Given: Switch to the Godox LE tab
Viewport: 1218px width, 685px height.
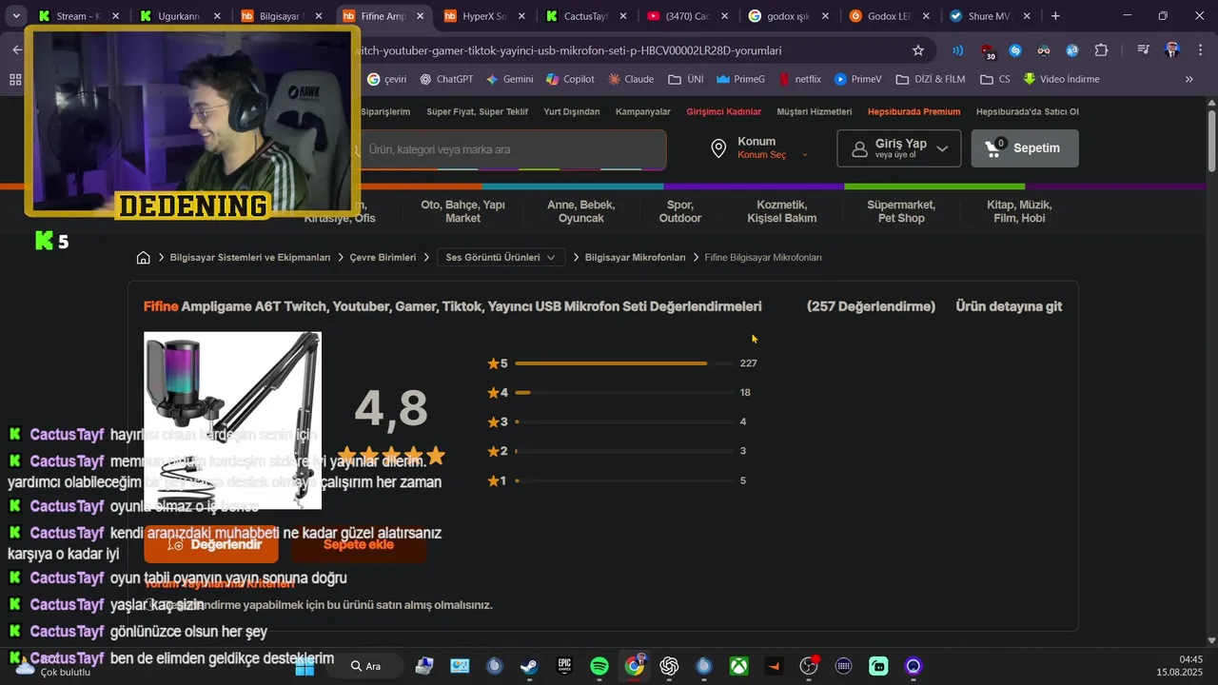Looking at the screenshot, I should (890, 16).
